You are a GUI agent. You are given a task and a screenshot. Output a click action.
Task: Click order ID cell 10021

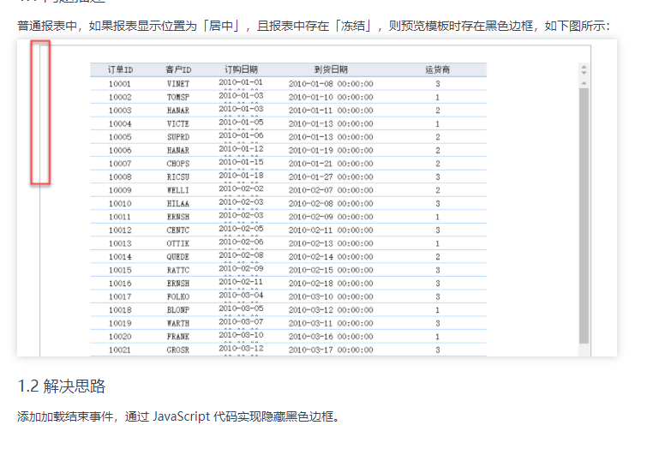coord(120,350)
